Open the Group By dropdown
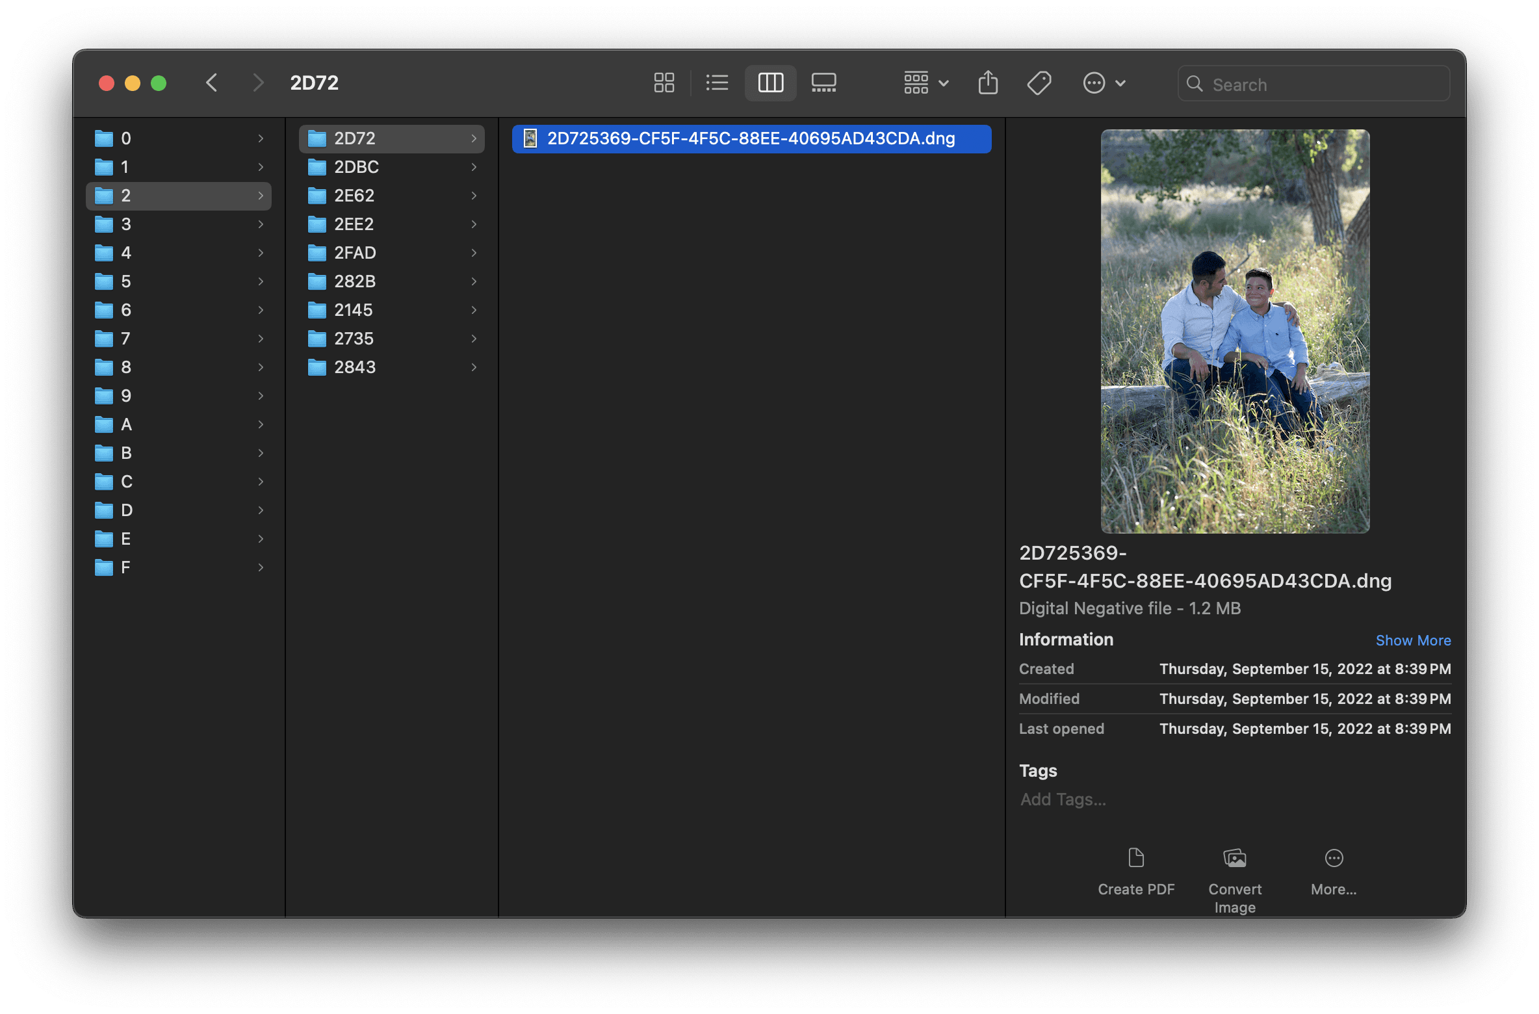Viewport: 1539px width, 1014px height. click(925, 83)
